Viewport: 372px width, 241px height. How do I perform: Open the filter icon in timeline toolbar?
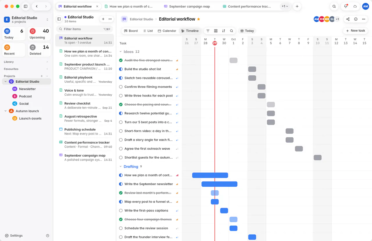(208, 31)
